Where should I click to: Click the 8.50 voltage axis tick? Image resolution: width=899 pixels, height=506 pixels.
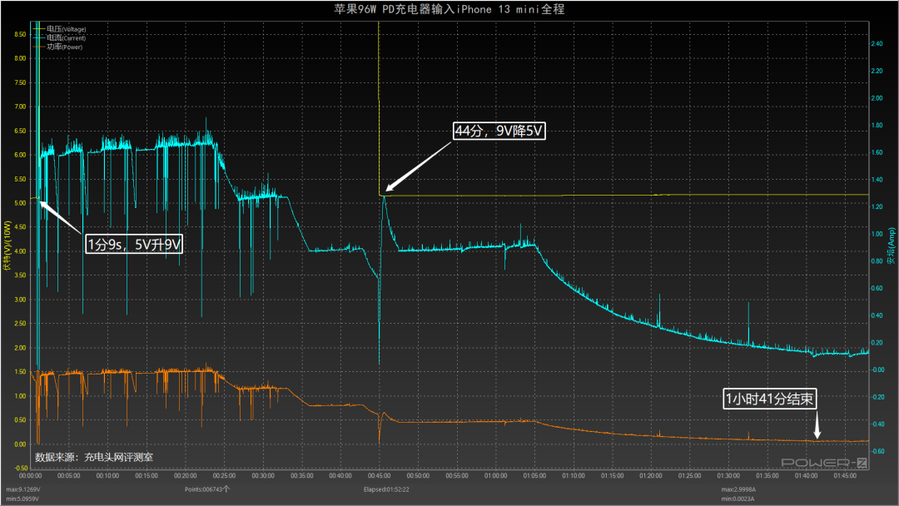tap(20, 34)
